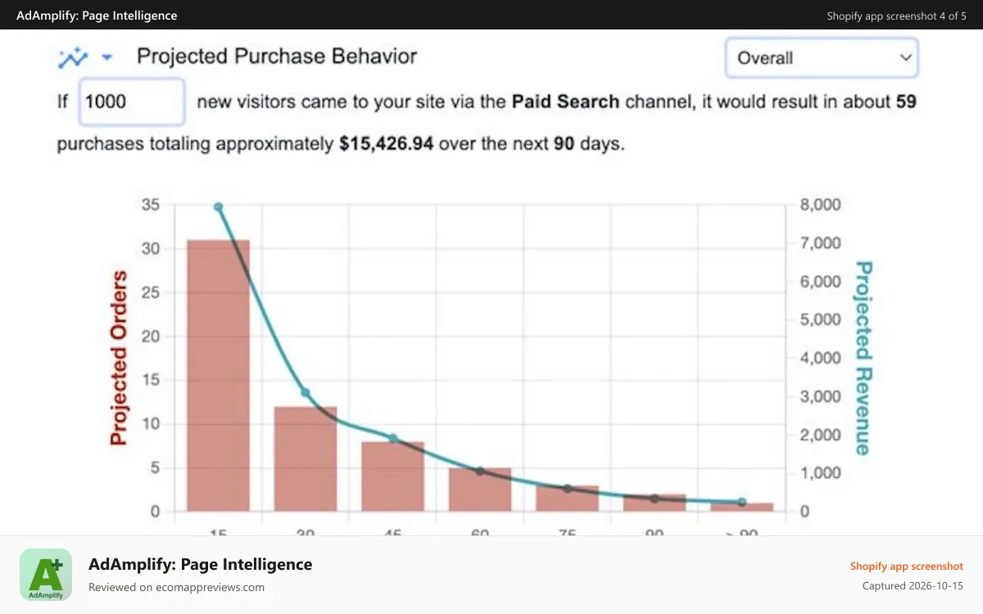This screenshot has height=614, width=983.
Task: Click the Captured 2026-10-15 date
Action: point(913,585)
